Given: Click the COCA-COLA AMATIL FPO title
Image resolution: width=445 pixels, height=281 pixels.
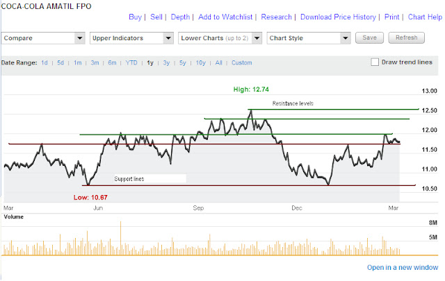Looking at the screenshot, I should [47, 6].
